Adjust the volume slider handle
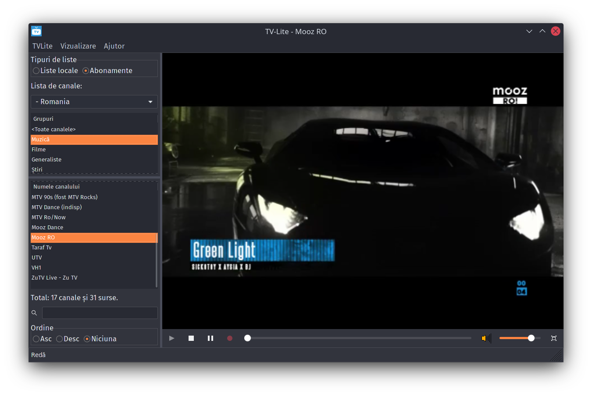The image size is (592, 396). coord(531,338)
